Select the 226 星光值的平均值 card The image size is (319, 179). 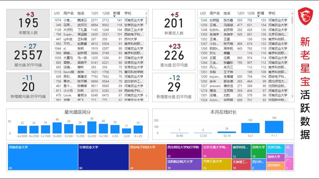click(x=174, y=56)
